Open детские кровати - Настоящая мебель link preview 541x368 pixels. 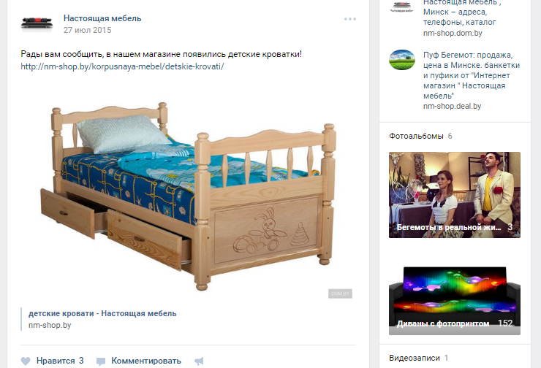(102, 313)
